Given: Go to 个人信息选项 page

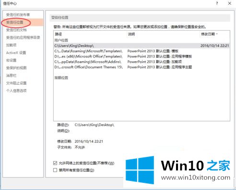Looking at the screenshot, I should point(16,90).
